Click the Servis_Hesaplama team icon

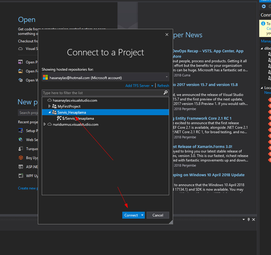(54, 112)
